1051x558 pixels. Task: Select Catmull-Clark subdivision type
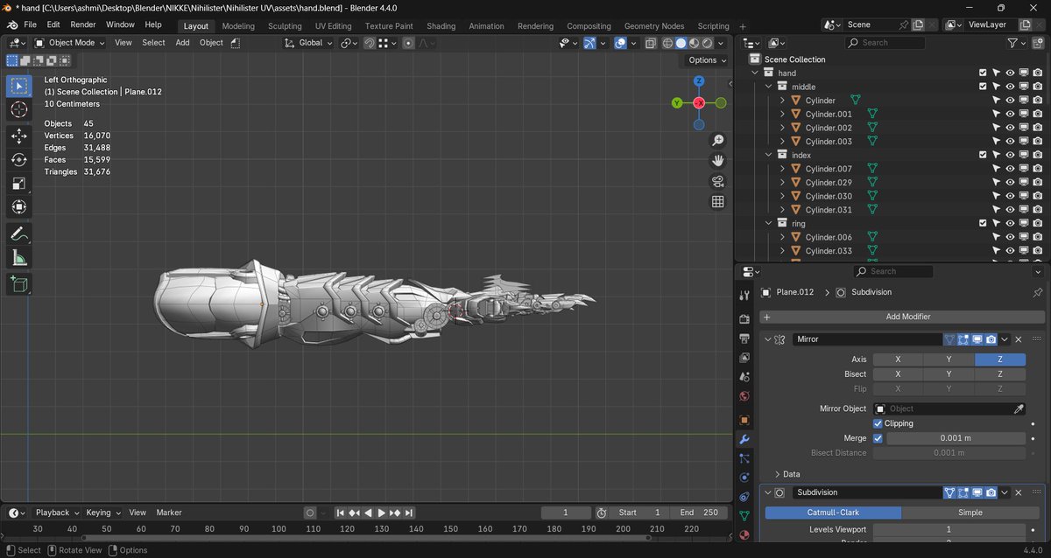pyautogui.click(x=833, y=513)
